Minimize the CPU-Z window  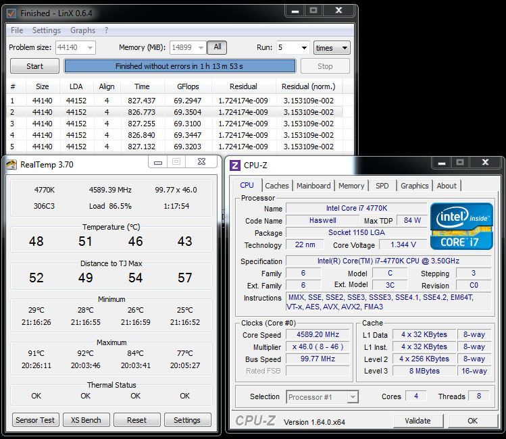click(442, 163)
